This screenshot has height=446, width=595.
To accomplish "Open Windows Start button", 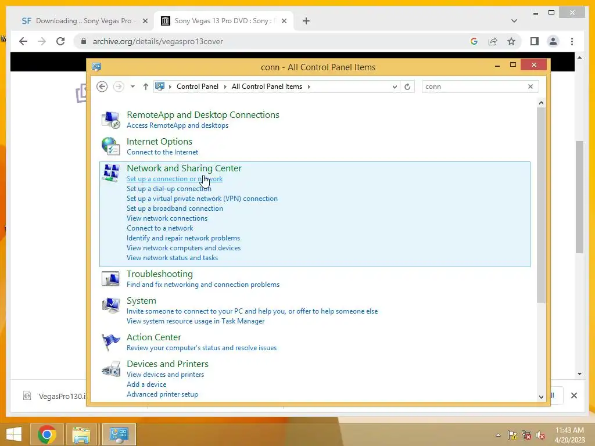I will (14, 434).
